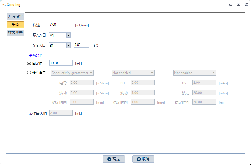Minimize the Scouting dialog window
Screen dimensions: 251x165
pos(231,4)
